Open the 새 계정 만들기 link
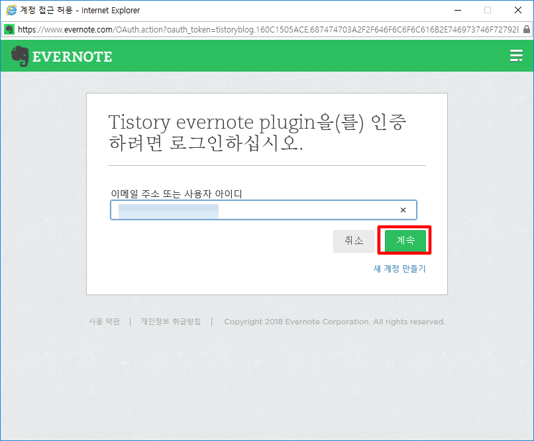The image size is (534, 441). (400, 269)
